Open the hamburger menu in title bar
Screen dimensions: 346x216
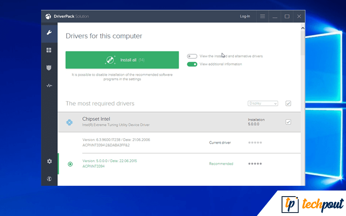[262, 16]
